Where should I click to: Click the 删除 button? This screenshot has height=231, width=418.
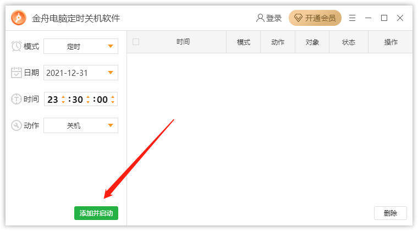(391, 213)
